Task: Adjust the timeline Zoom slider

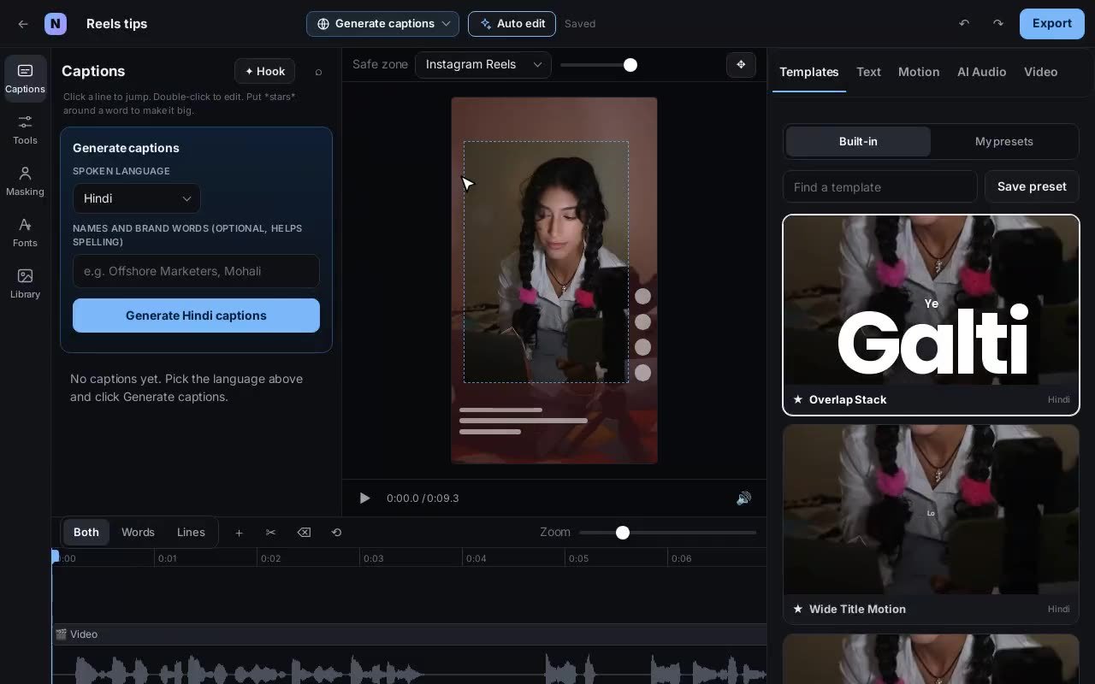Action: click(x=667, y=533)
